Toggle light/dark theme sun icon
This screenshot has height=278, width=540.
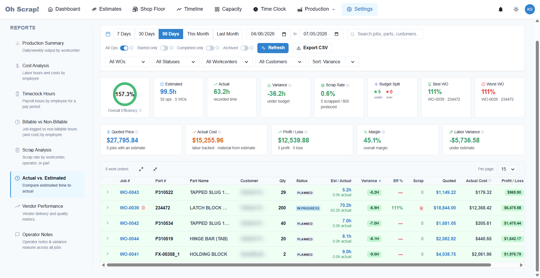coord(516,9)
